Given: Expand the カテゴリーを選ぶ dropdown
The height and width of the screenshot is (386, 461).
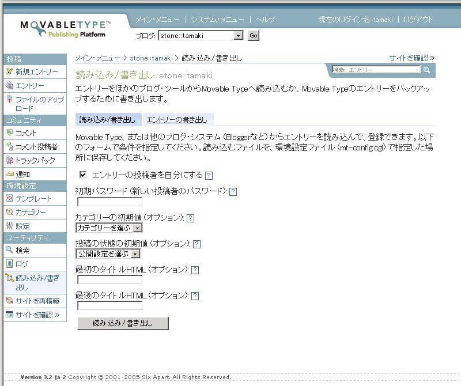Looking at the screenshot, I should [109, 228].
